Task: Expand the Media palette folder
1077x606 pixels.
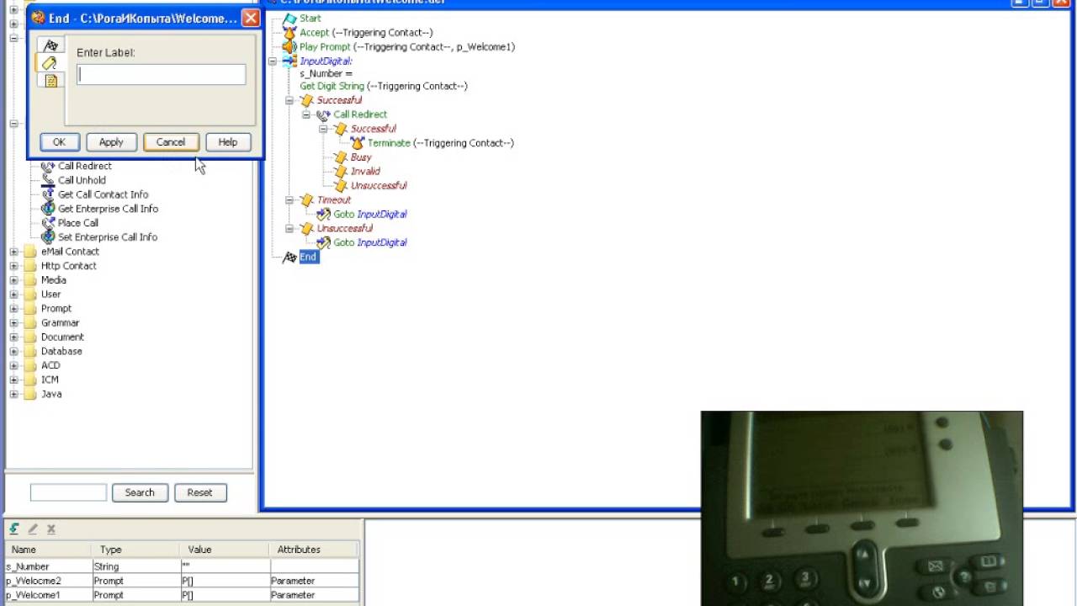Action: click(13, 280)
